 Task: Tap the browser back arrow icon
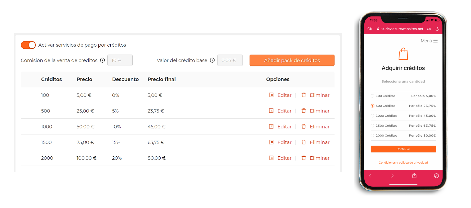click(x=370, y=176)
